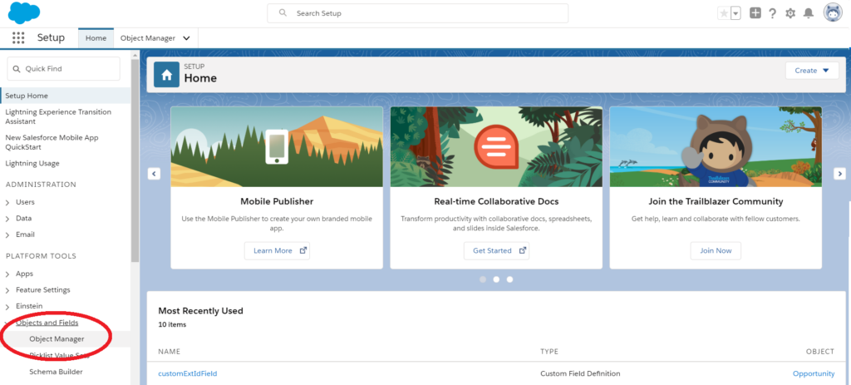Expand the Apps section
851x385 pixels.
pyautogui.click(x=7, y=274)
